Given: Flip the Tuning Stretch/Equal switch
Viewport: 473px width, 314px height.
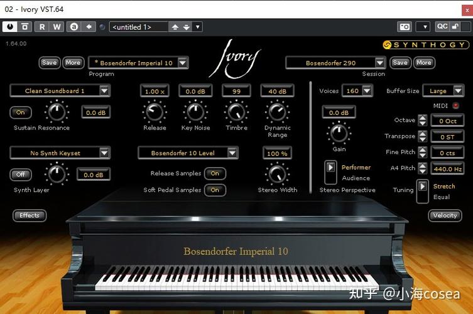Looking at the screenshot, I should 423,192.
